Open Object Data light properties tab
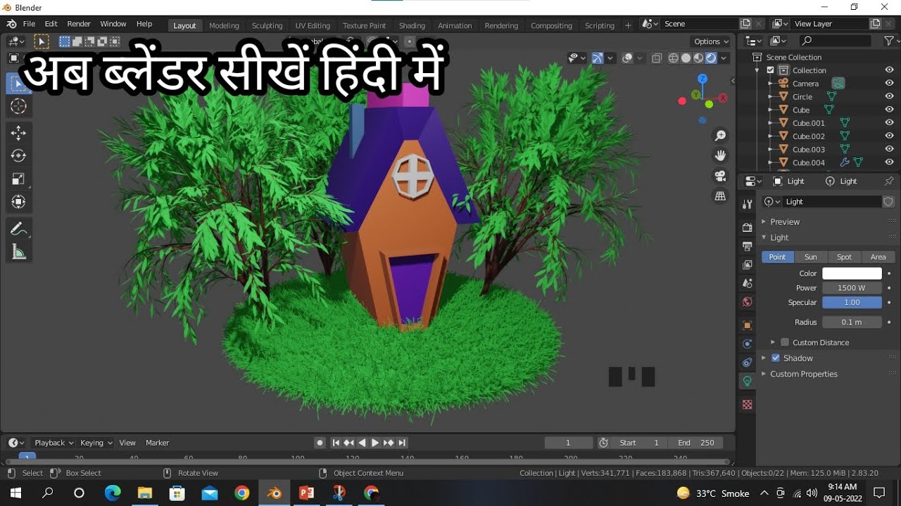Image resolution: width=901 pixels, height=506 pixels. (748, 381)
